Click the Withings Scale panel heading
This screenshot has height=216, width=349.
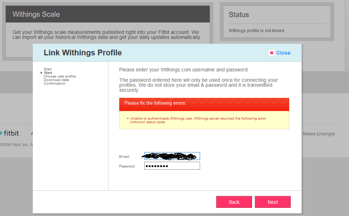coord(36,14)
